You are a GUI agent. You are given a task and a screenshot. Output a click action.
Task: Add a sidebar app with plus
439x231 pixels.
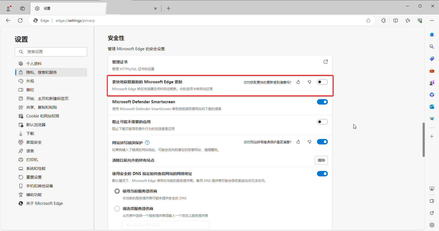tap(432, 136)
